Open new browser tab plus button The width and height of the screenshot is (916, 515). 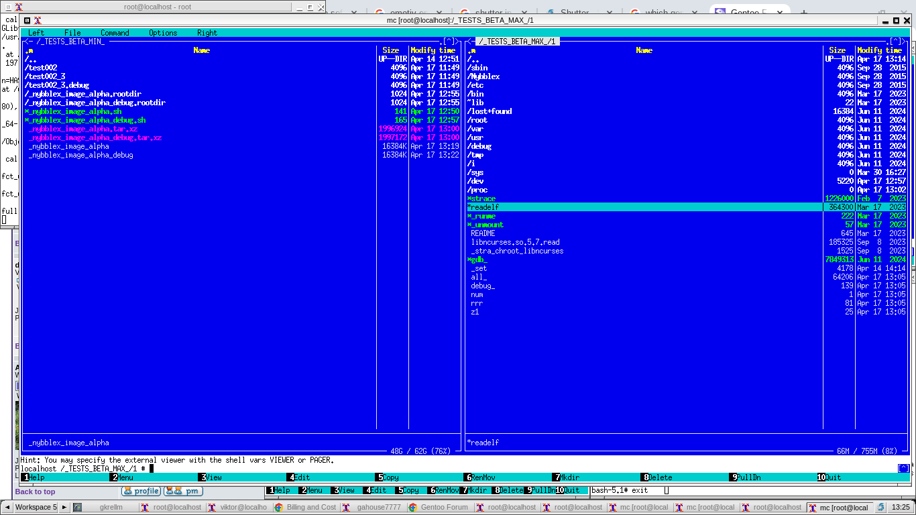(x=804, y=12)
